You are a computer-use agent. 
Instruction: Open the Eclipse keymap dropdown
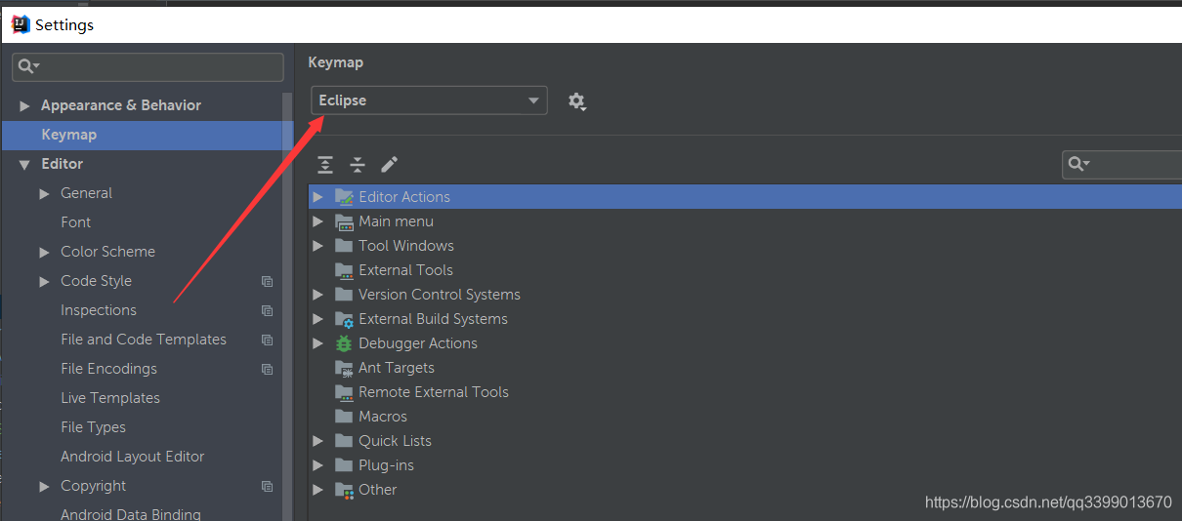coord(429,100)
